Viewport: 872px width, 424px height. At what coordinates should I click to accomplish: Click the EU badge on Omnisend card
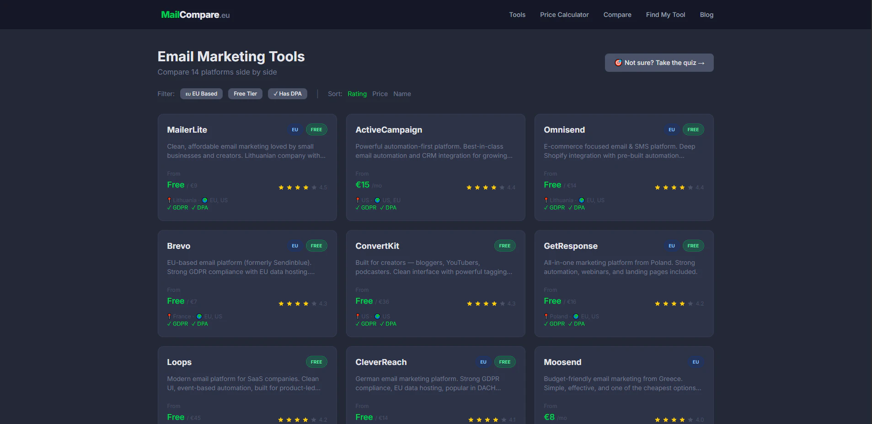tap(672, 130)
